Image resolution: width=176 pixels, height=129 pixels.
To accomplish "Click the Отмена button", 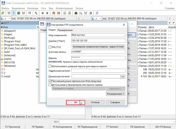I will [x=95, y=102].
